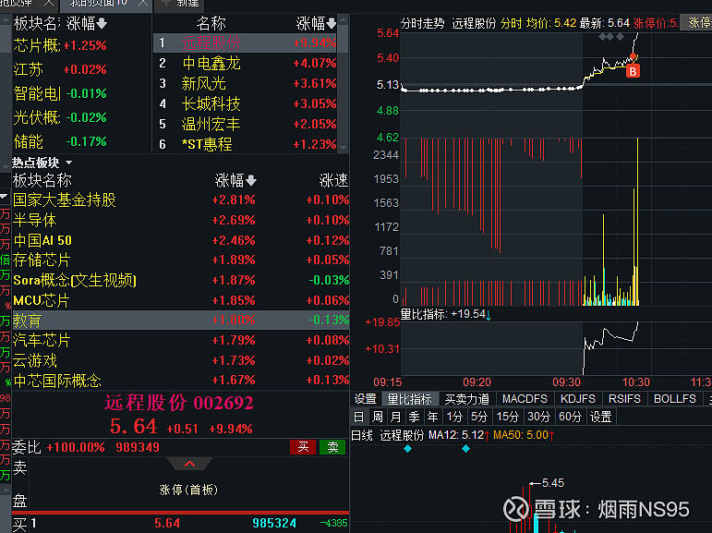Screen dimensions: 712x533
Task: Select stock 中电鑫龙 in list
Action: point(246,63)
